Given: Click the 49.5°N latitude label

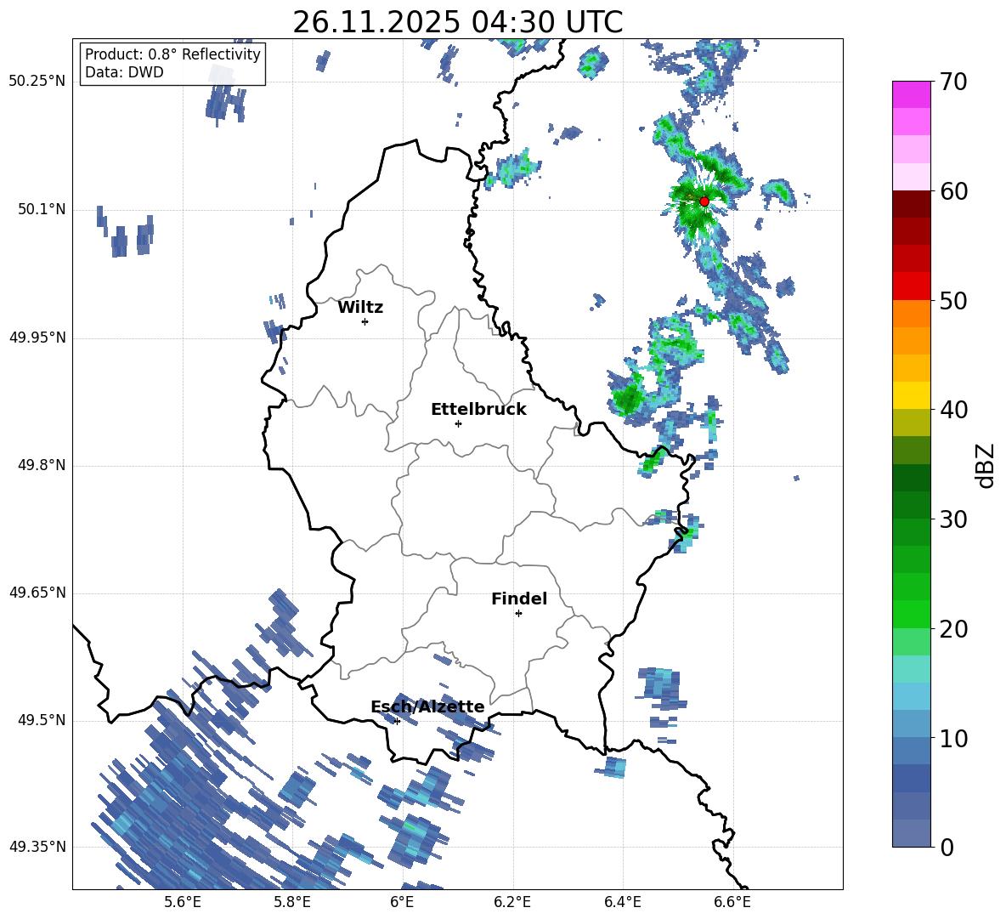Looking at the screenshot, I should tap(42, 721).
